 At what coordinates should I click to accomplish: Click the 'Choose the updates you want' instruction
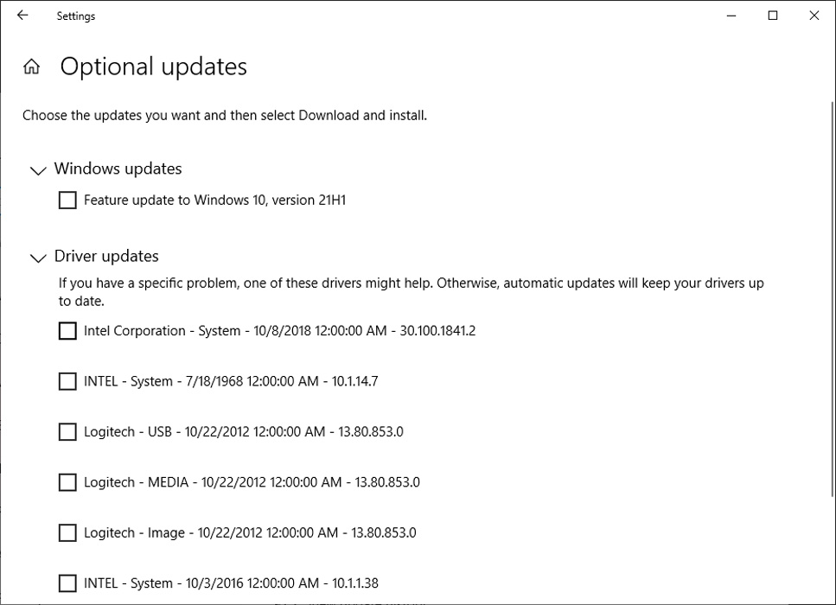tap(225, 116)
